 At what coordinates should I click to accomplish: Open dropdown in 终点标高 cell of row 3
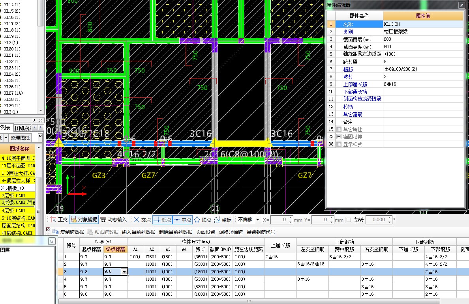pyautogui.click(x=124, y=272)
